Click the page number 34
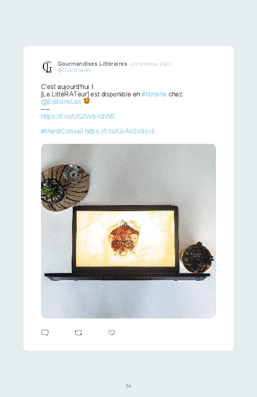Screen dimensions: 257x397 pos(128,386)
